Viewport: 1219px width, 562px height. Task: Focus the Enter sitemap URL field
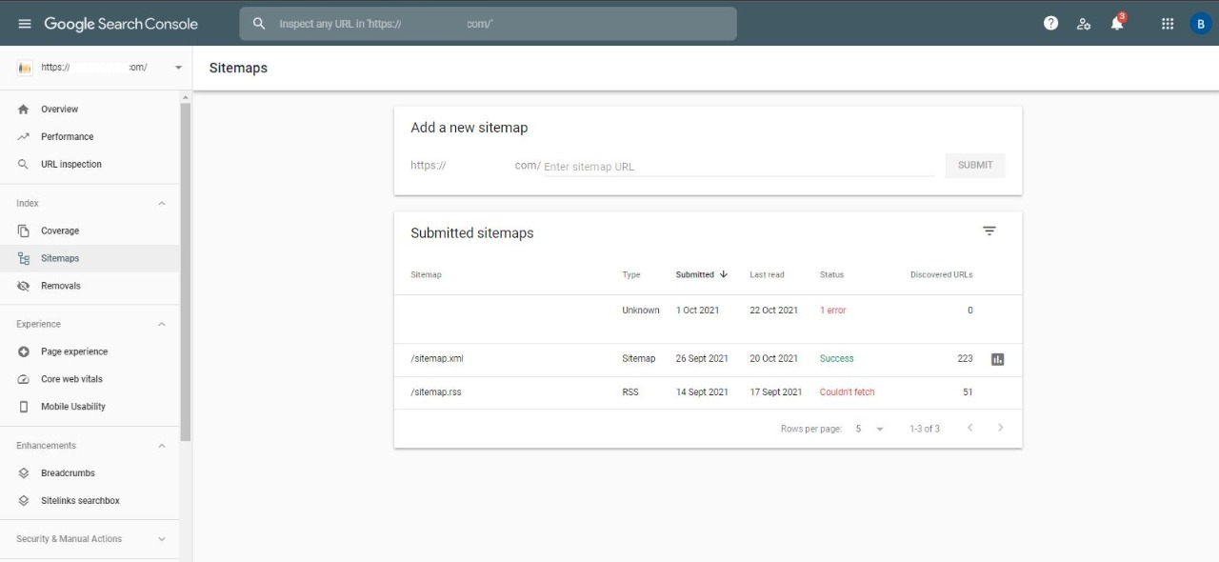click(739, 167)
